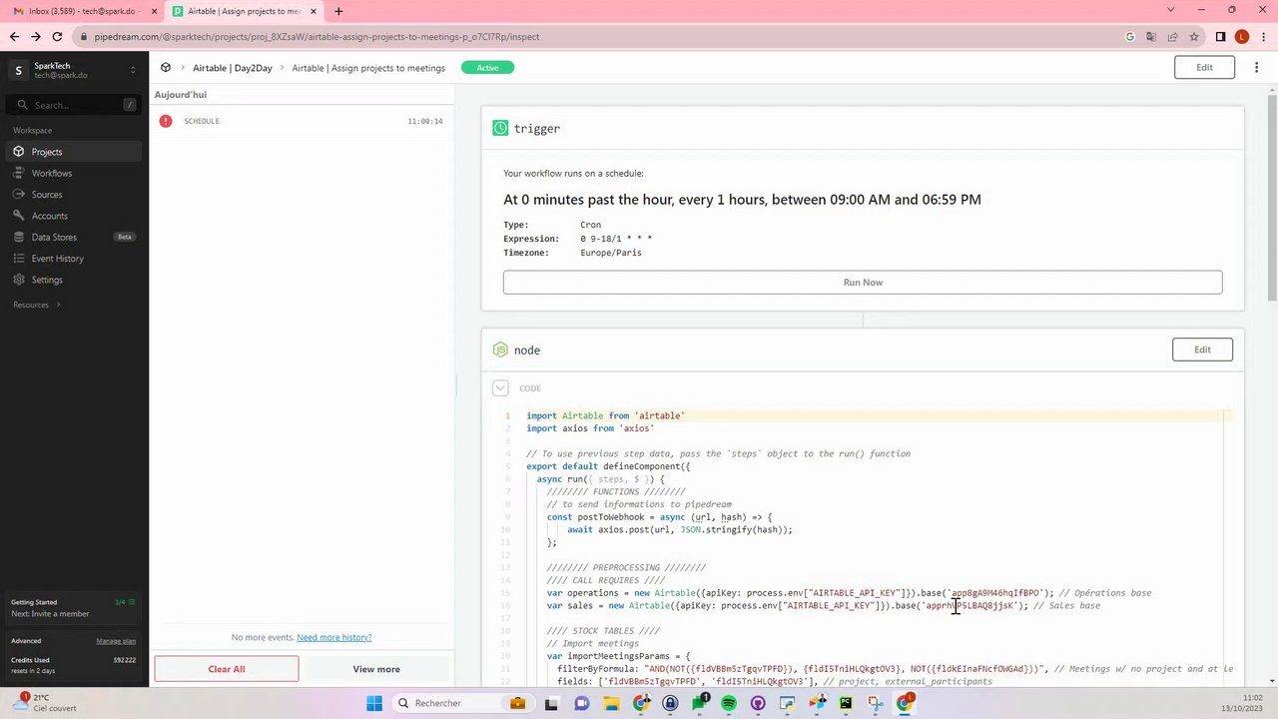Click the View more button
The image size is (1278, 719).
pos(376,669)
